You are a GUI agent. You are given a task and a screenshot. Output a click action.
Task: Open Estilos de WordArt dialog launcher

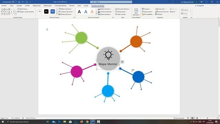(113, 18)
